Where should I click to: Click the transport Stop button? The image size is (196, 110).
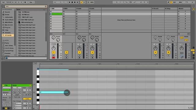click(72, 2)
